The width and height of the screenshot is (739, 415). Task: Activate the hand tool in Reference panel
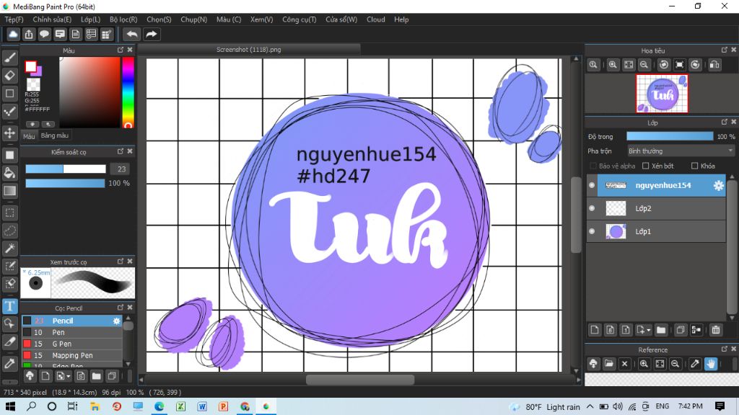click(x=710, y=364)
